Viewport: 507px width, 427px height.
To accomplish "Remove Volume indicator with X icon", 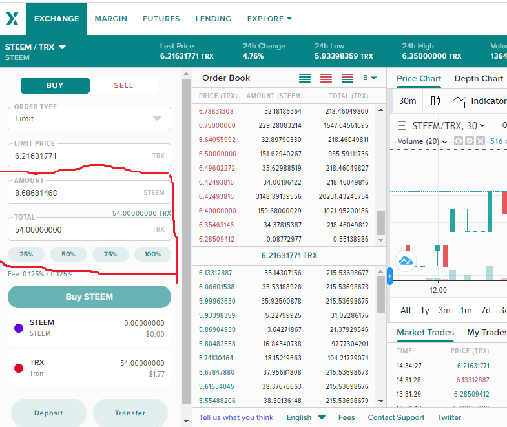I will 481,141.
